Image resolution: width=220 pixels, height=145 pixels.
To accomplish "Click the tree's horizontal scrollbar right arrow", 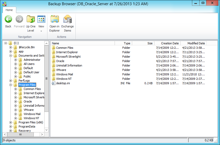I will (x=42, y=134).
